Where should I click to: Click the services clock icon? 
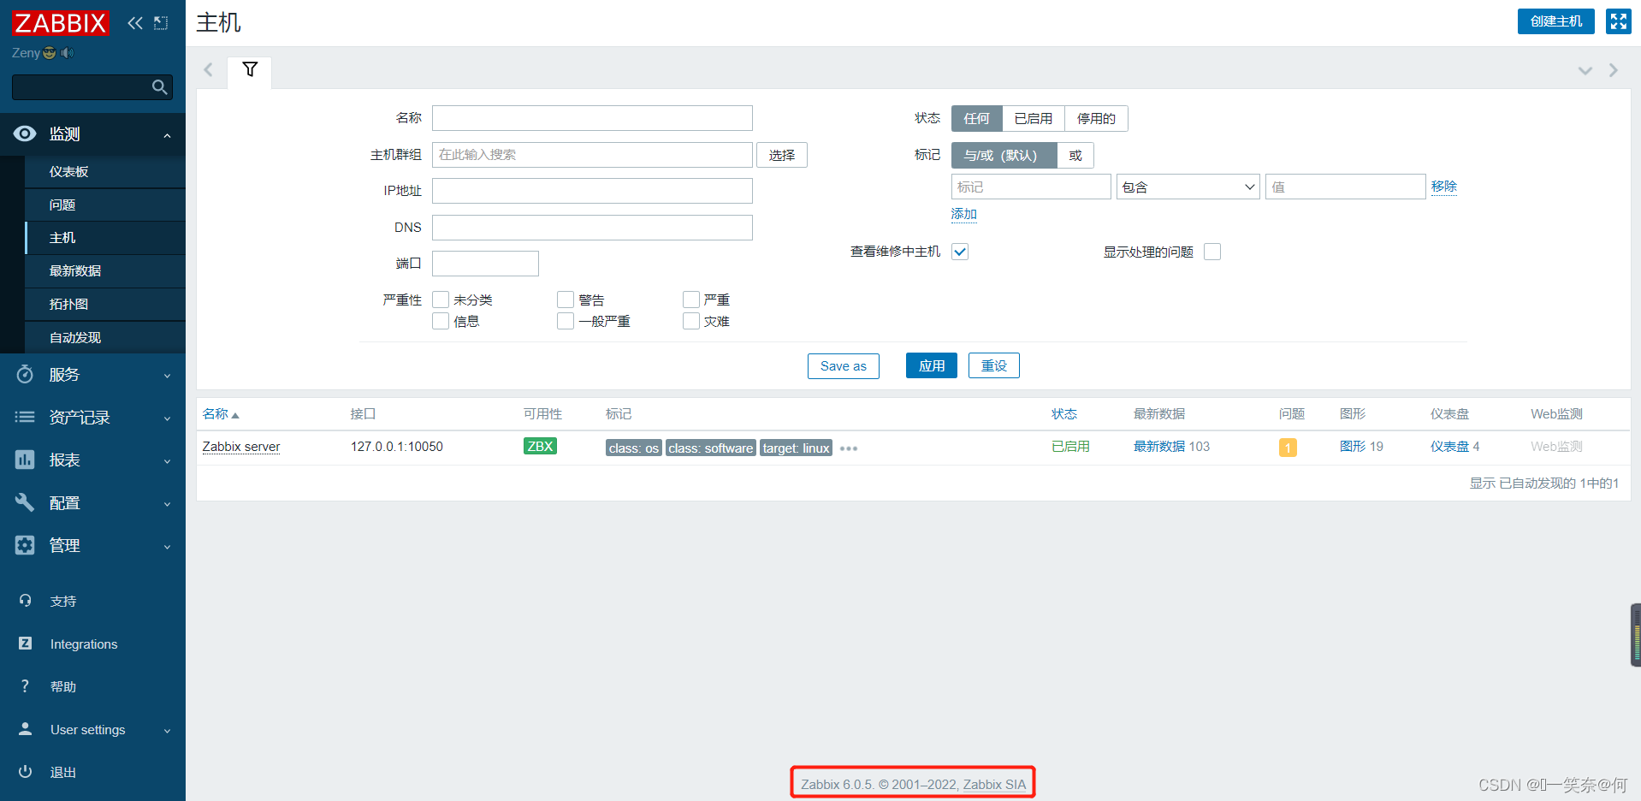pos(25,374)
